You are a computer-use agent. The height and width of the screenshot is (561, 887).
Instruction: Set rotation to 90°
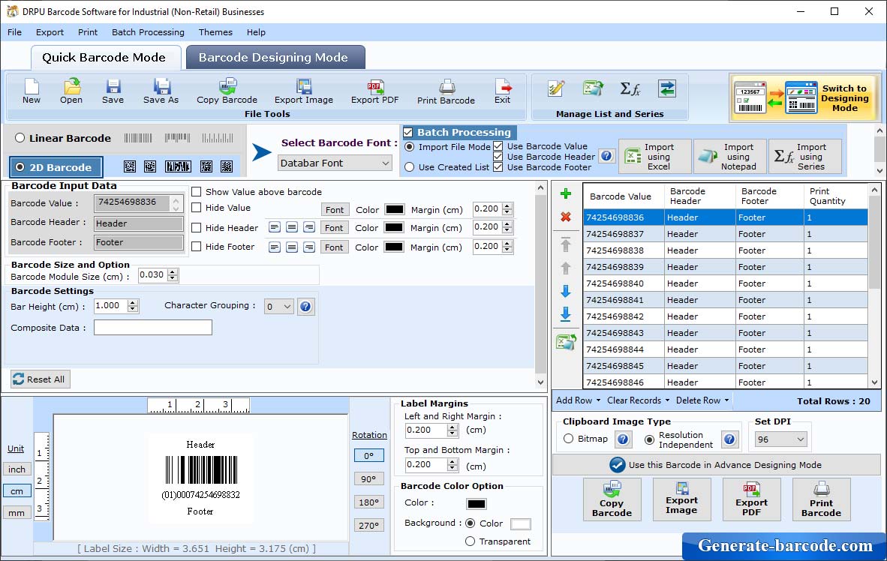click(368, 479)
